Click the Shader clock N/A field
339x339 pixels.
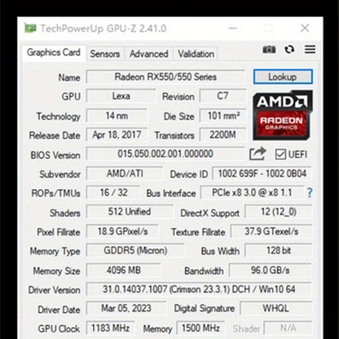(288, 328)
